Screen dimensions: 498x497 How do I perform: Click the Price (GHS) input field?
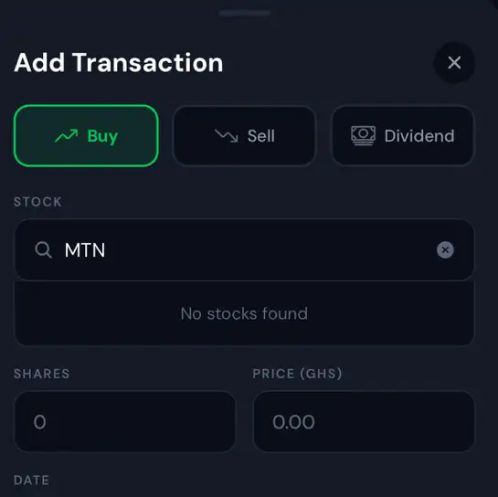364,422
